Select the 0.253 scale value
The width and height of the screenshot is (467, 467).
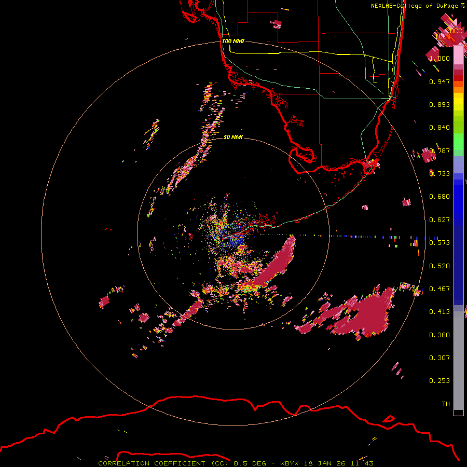point(439,381)
